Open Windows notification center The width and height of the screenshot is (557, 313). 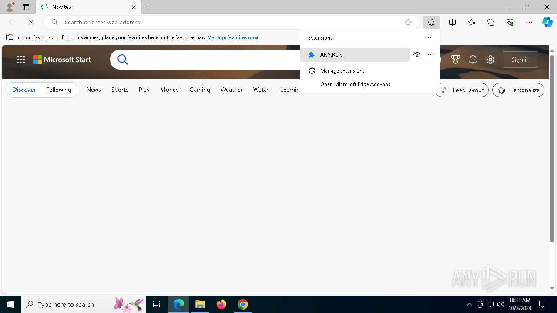(543, 304)
